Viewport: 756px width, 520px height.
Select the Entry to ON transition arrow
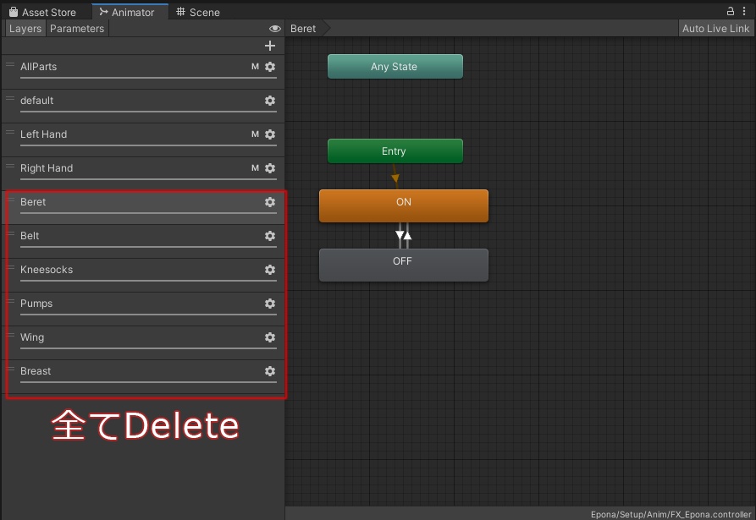point(395,177)
